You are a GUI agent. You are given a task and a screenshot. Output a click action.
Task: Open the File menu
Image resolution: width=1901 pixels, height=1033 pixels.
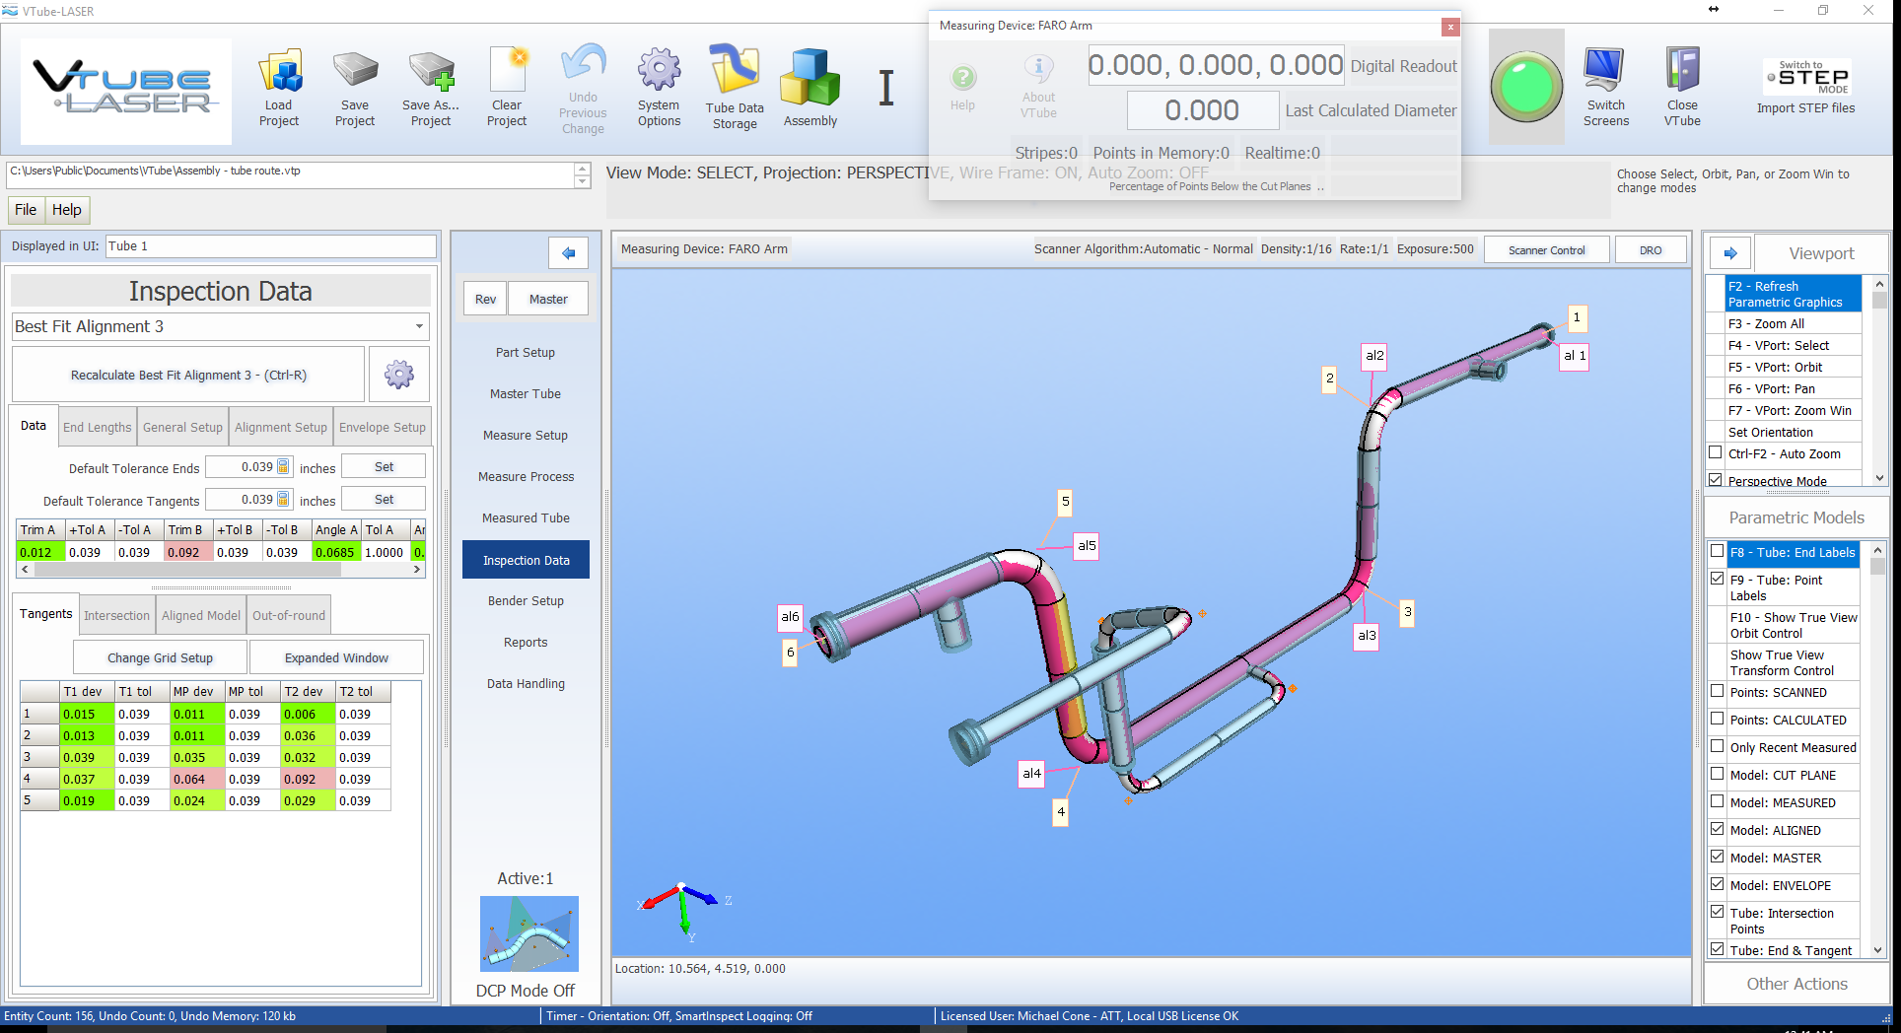26,210
